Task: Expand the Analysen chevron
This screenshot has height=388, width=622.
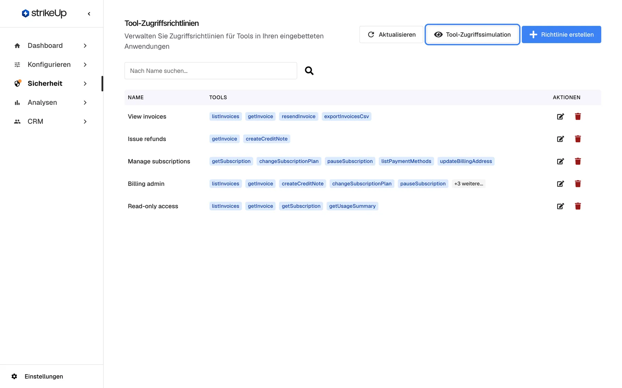Action: click(85, 102)
